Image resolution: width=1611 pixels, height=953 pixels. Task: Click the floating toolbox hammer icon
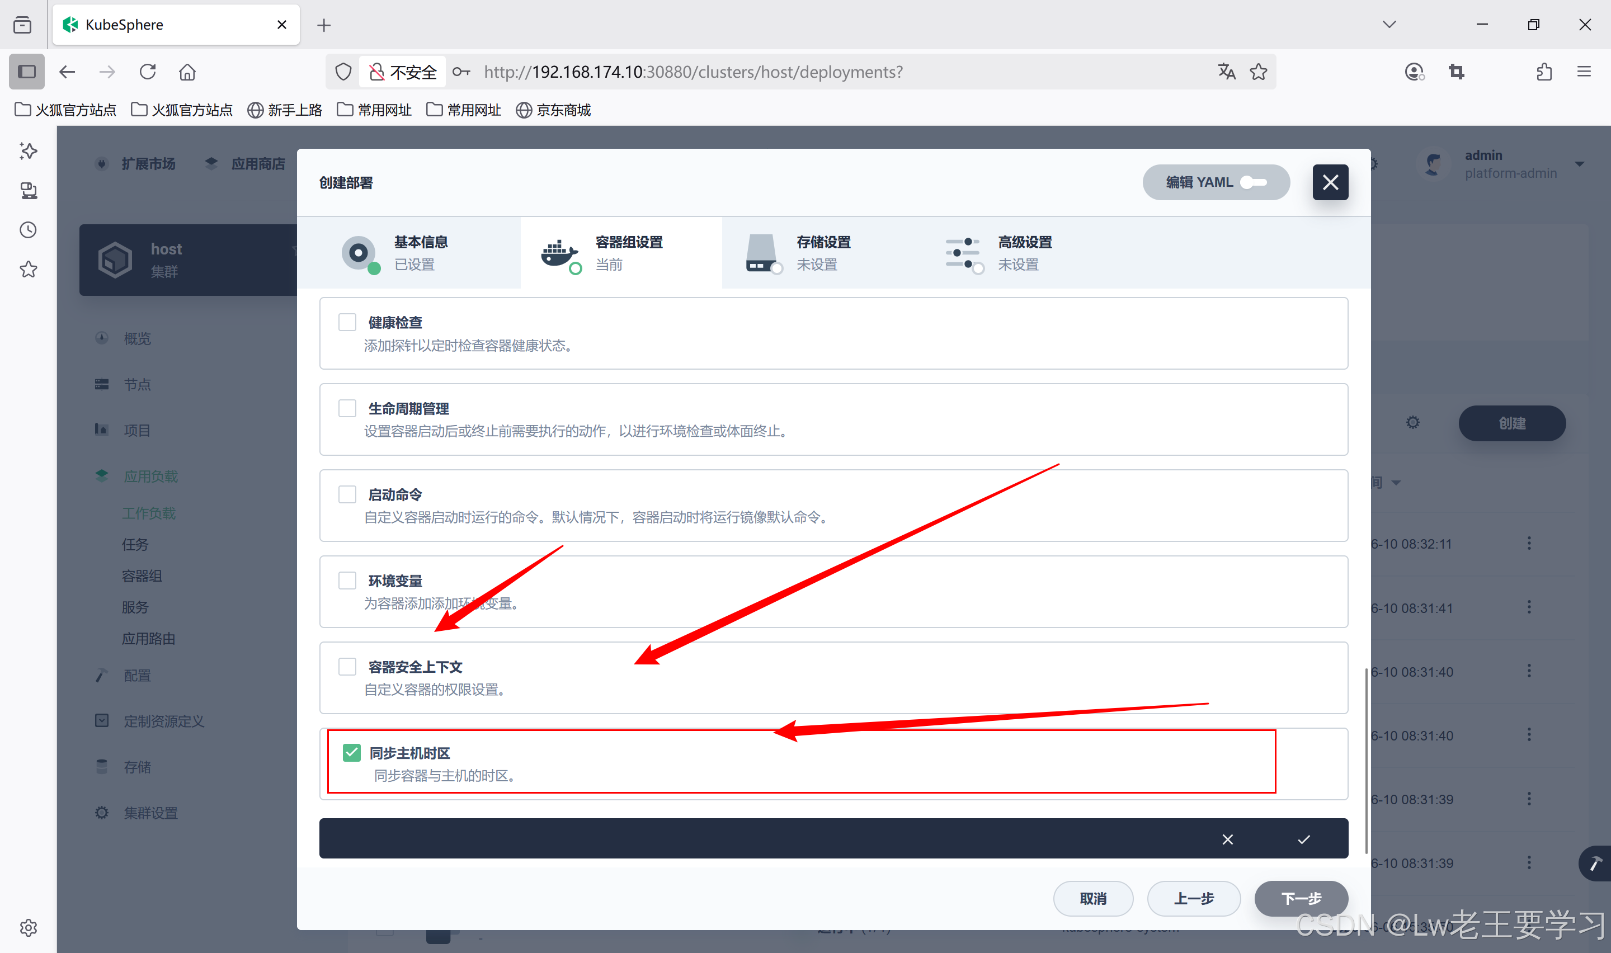1595,864
